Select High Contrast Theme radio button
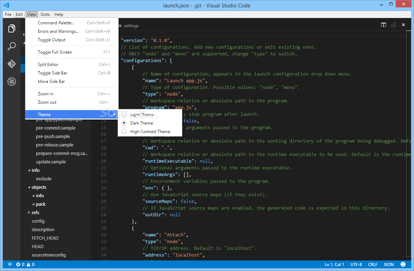 pos(124,131)
